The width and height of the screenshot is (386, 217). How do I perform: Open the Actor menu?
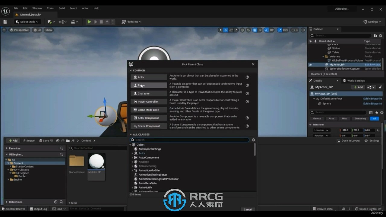pos(85,8)
